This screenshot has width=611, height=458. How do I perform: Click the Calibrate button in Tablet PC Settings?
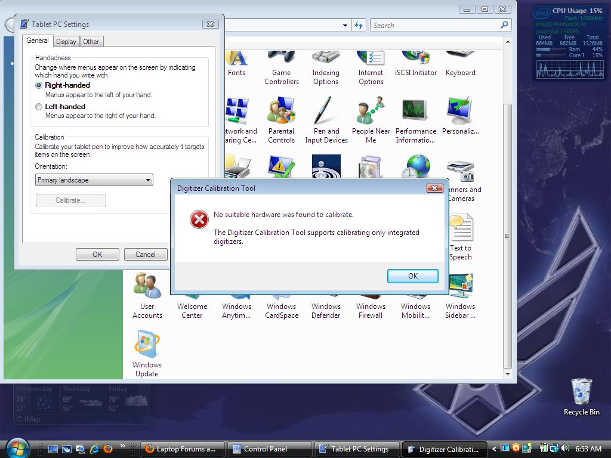point(70,200)
